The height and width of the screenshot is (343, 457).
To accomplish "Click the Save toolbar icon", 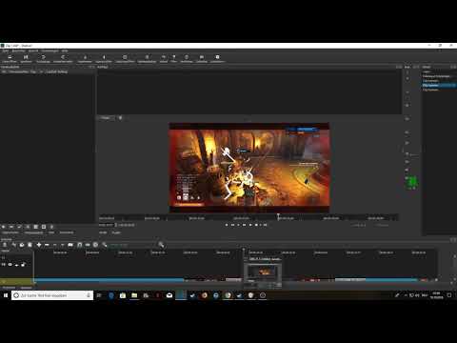I will pyautogui.click(x=26, y=58).
